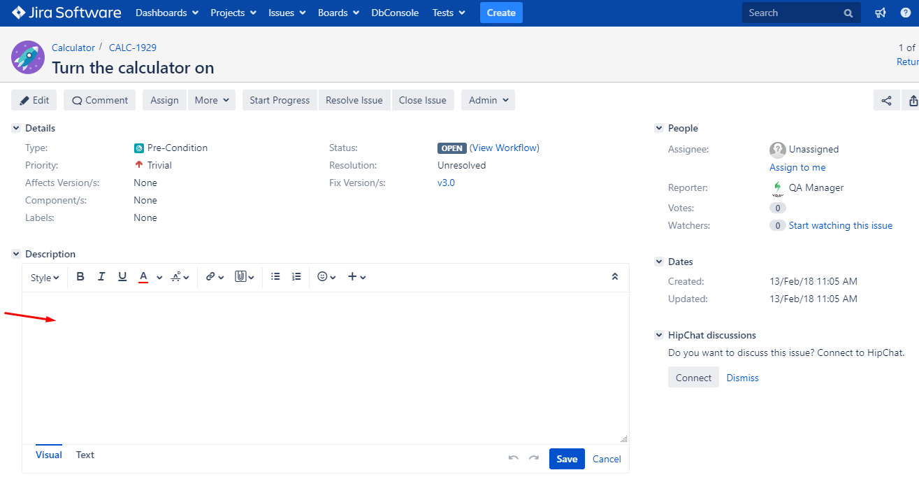Save the description
Viewport: 919px width, 491px height.
click(567, 459)
